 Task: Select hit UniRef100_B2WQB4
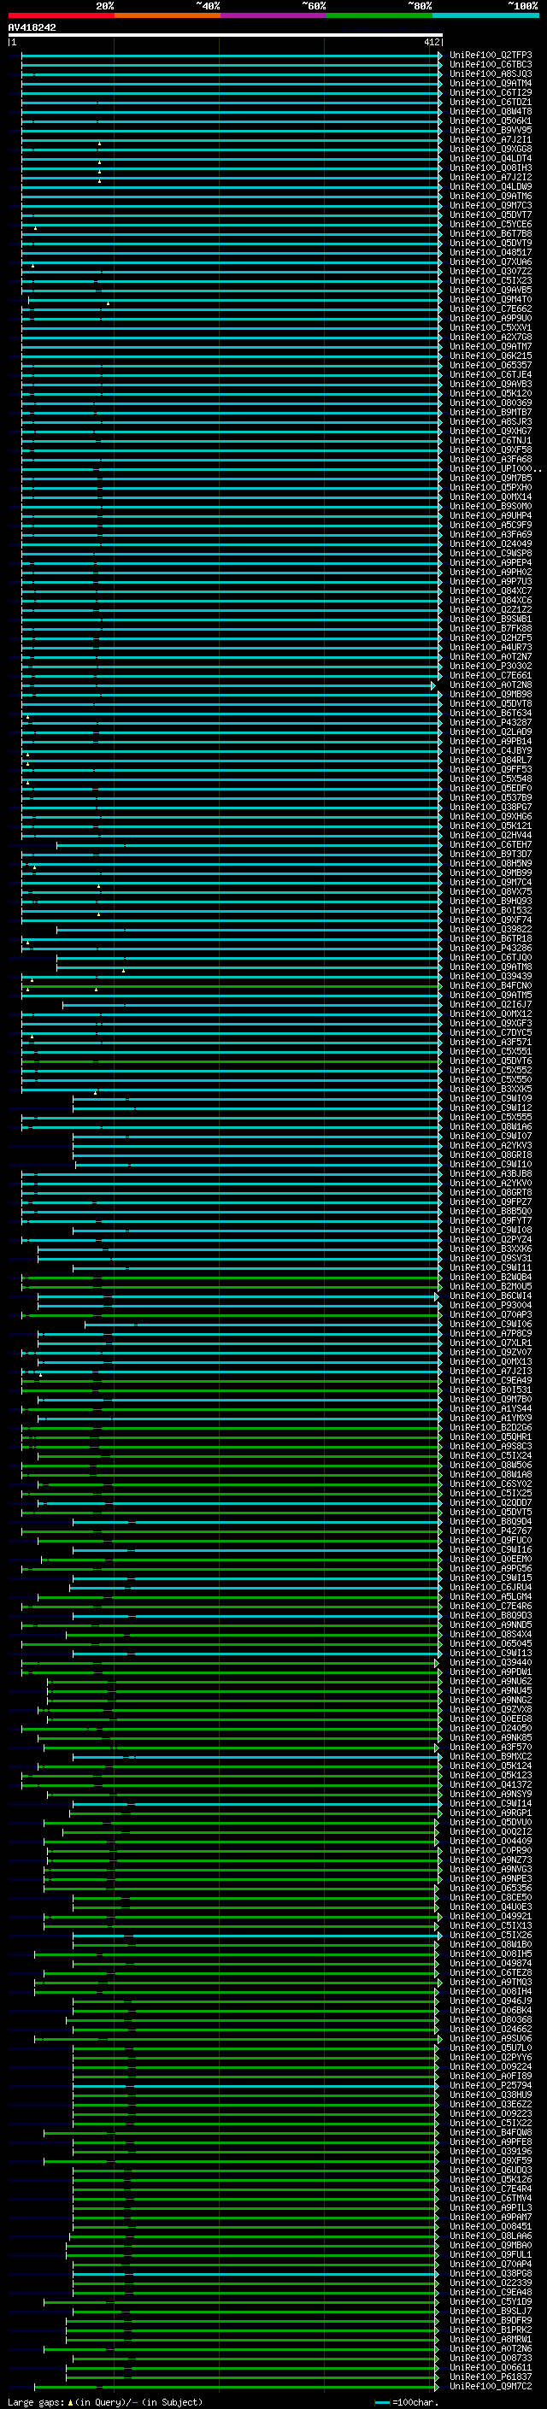(x=491, y=1277)
